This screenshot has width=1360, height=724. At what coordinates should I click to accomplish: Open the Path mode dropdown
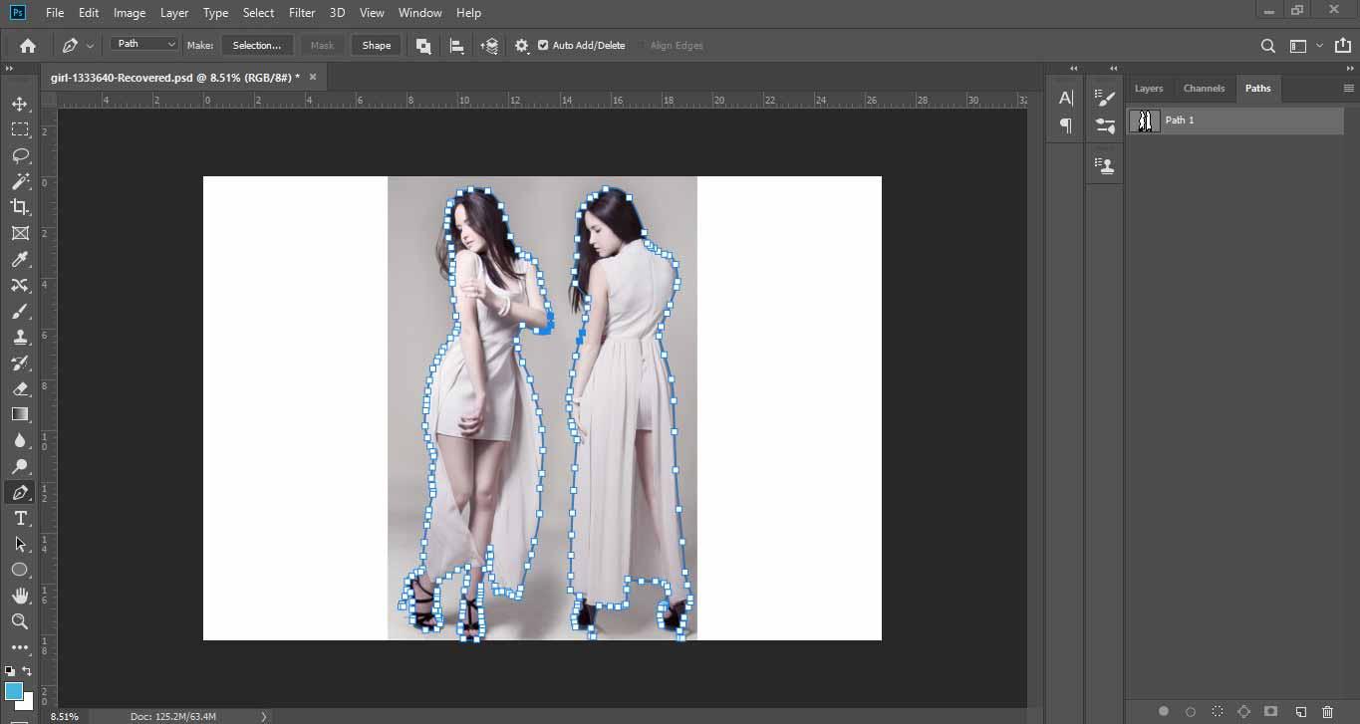(x=145, y=44)
